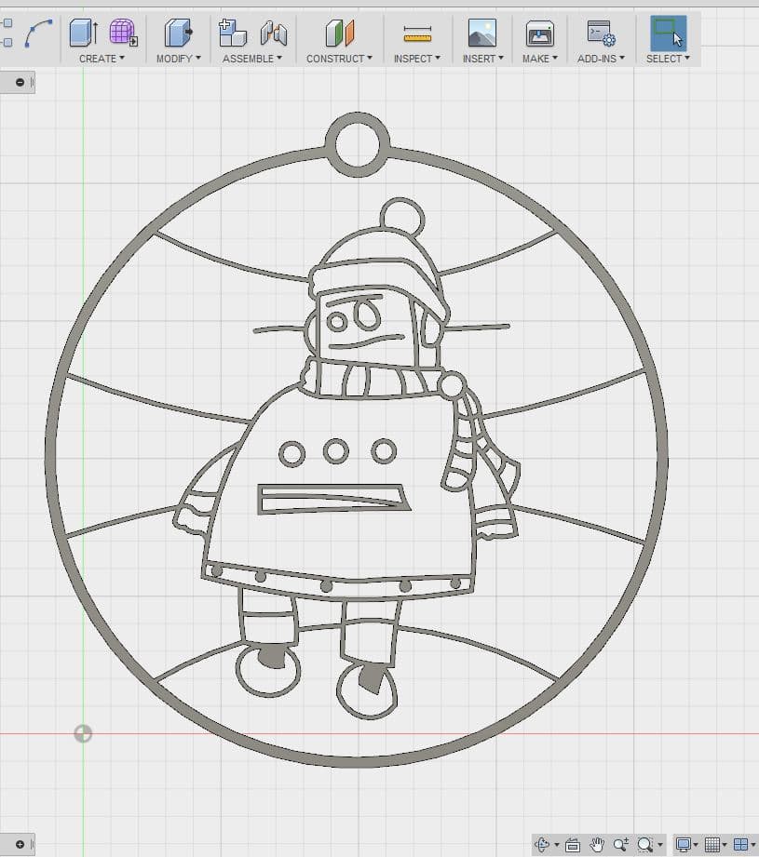This screenshot has width=759, height=857.
Task: Open the 3D Print make icon
Action: coord(539,33)
